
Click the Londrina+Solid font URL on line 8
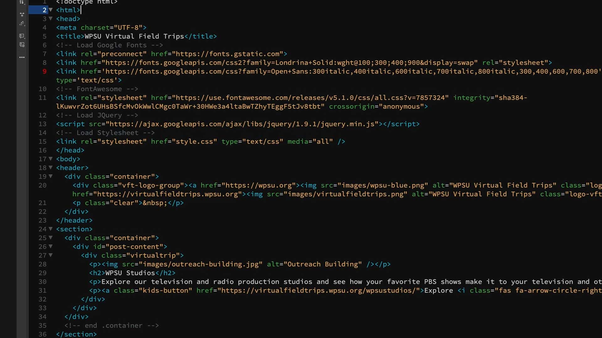(289, 63)
